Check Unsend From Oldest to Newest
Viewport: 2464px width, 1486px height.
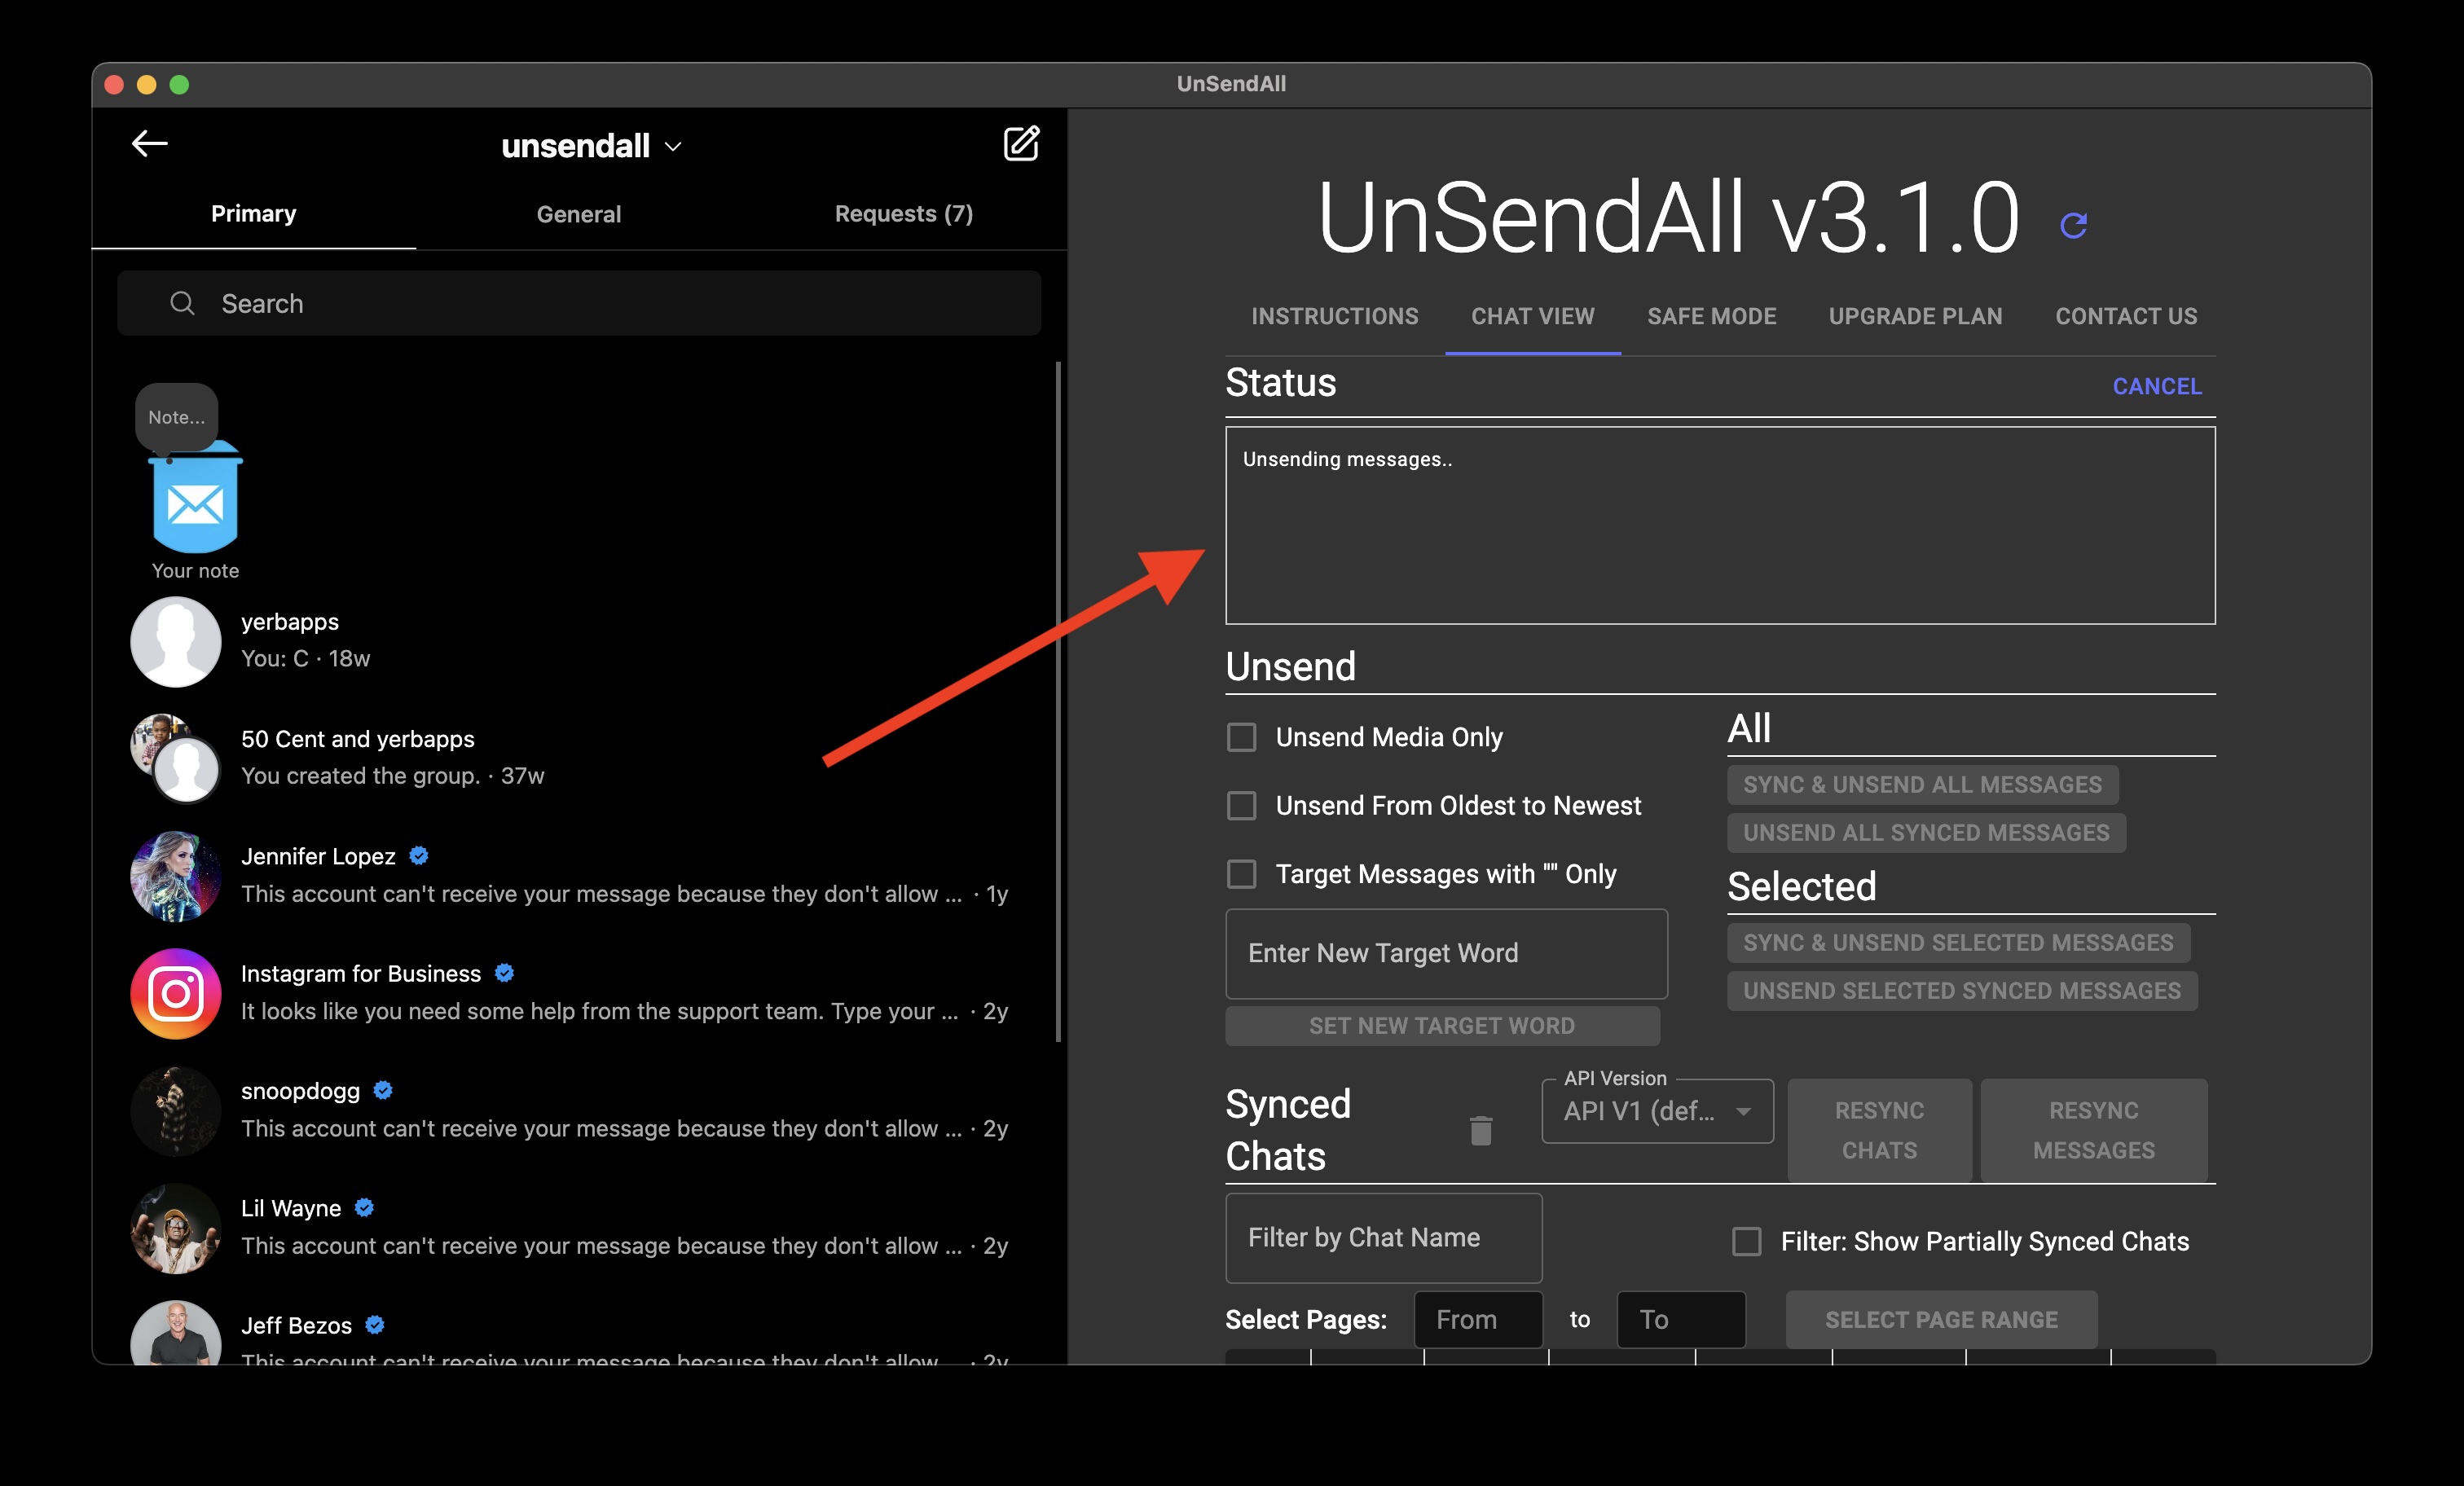(1241, 806)
